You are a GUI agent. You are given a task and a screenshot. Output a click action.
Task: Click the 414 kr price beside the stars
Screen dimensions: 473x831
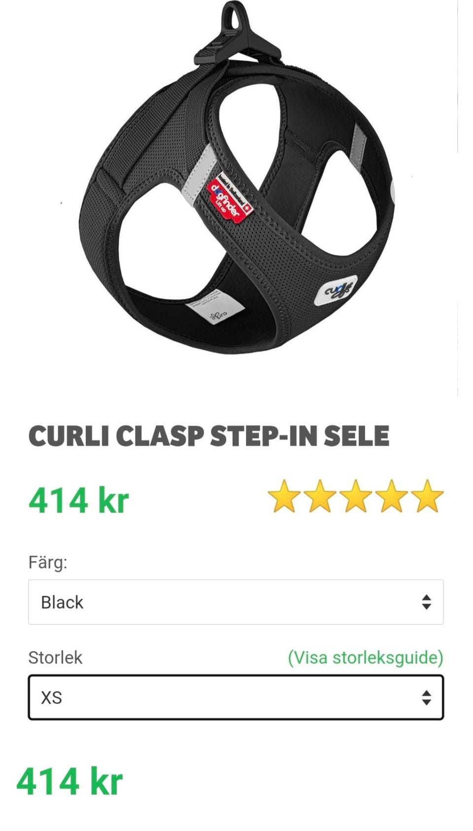(79, 500)
